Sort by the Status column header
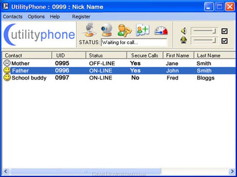Image resolution: width=237 pixels, height=177 pixels. pos(106,55)
